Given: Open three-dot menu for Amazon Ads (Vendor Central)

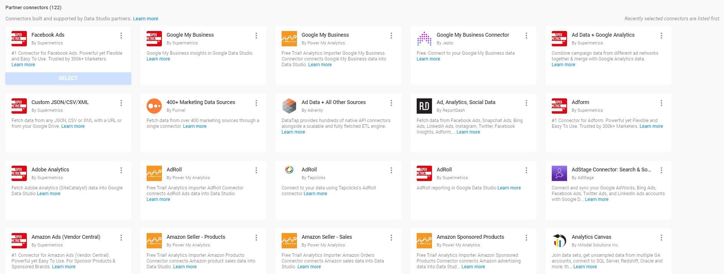Looking at the screenshot, I should point(121,238).
